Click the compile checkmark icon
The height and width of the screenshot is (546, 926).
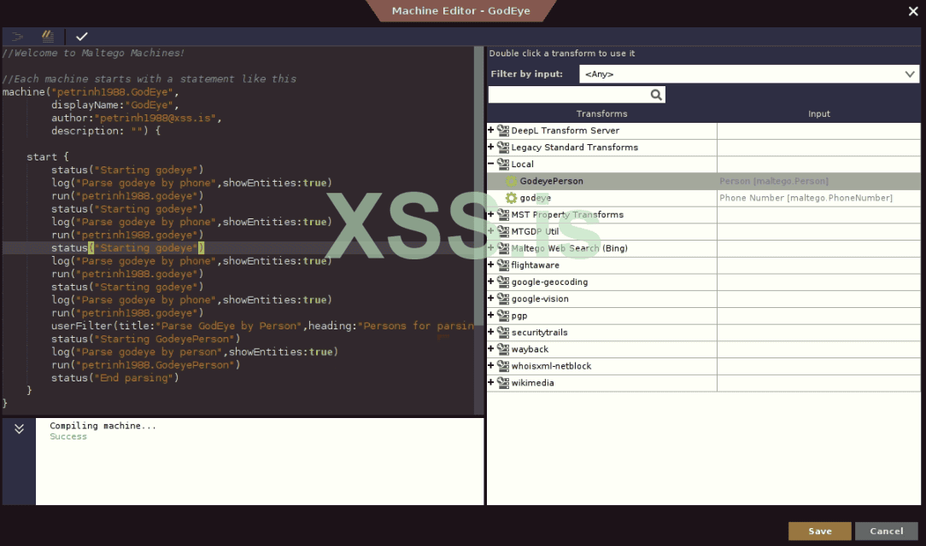(81, 37)
